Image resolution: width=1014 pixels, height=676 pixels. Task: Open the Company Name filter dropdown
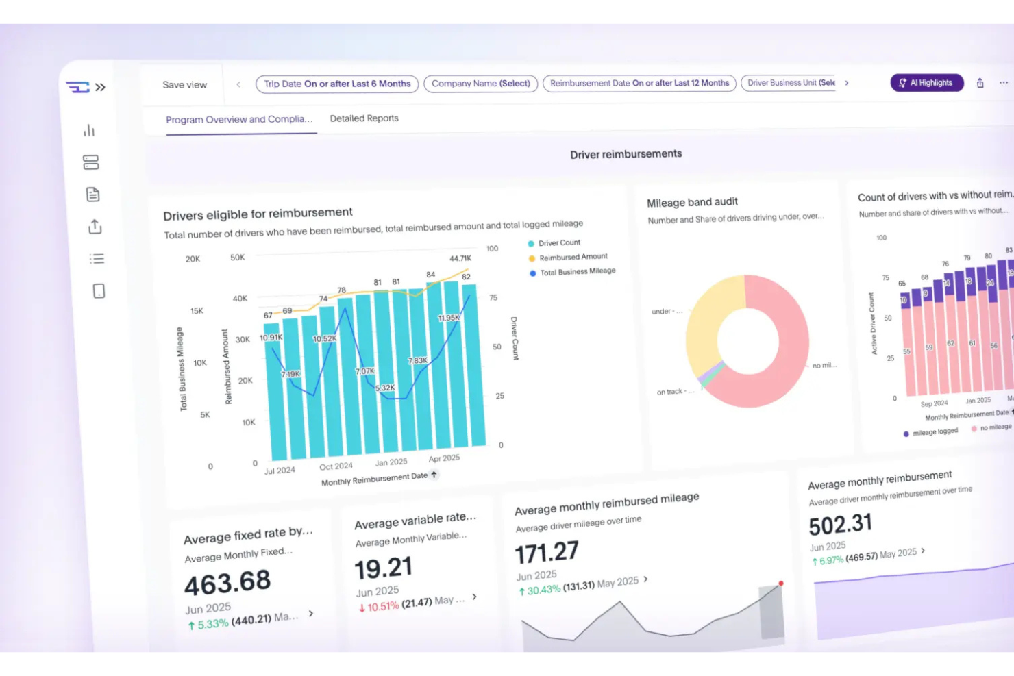click(480, 83)
